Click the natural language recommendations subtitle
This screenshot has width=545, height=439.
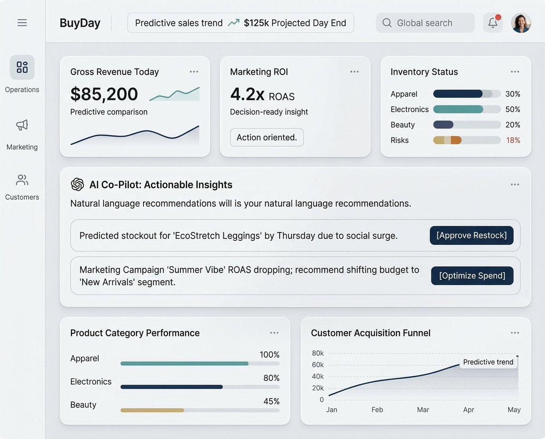[241, 203]
